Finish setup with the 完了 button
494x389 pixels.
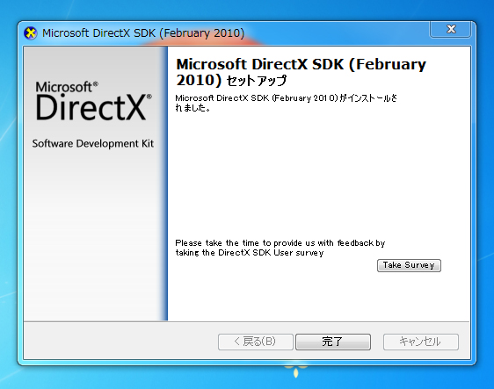333,342
